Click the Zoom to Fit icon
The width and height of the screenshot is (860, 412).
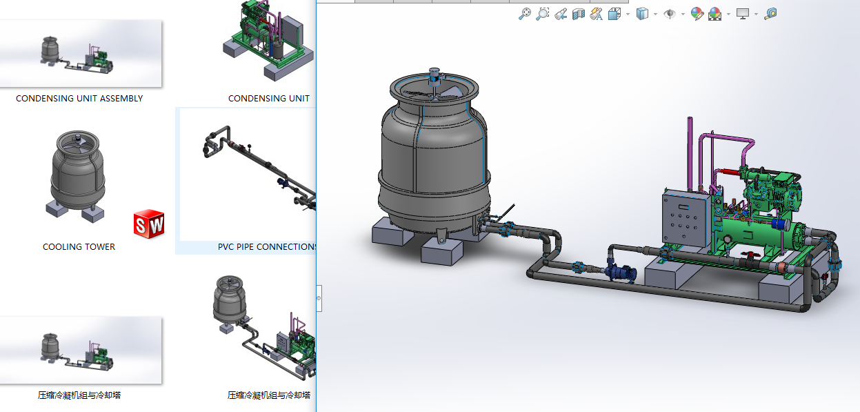point(525,14)
